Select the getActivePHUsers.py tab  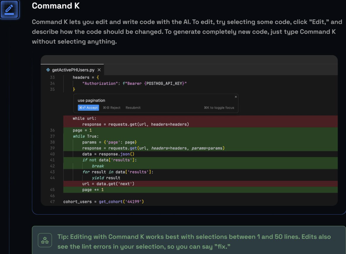(73, 70)
